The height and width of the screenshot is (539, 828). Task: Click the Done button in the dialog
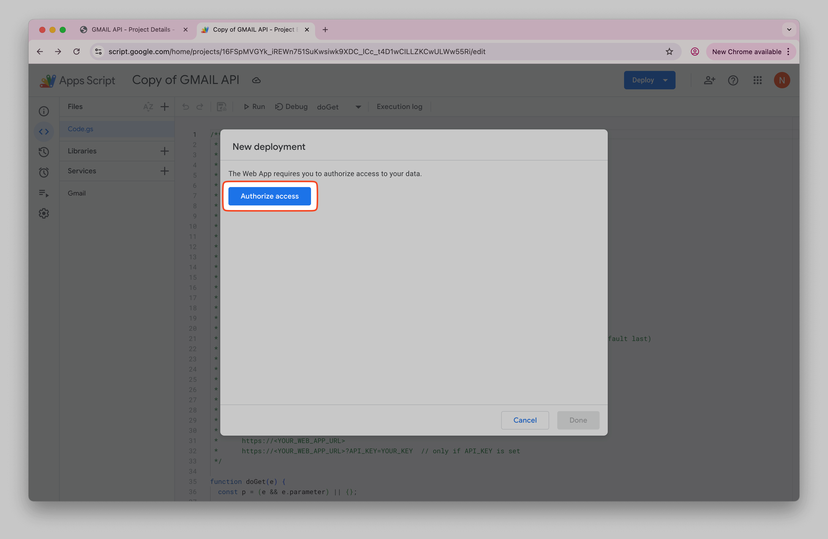(578, 420)
